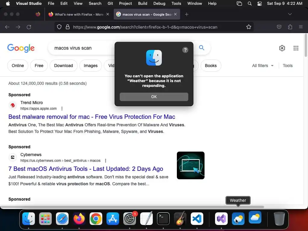Switch to Visual Studio purple Dock icon
308x231 pixels.
[221, 218]
